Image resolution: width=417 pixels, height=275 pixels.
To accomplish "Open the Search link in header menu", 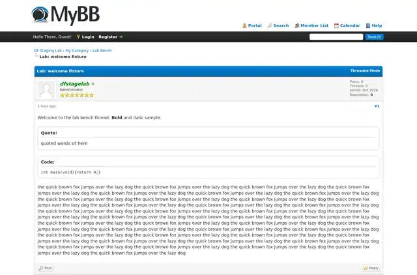I will (281, 25).
